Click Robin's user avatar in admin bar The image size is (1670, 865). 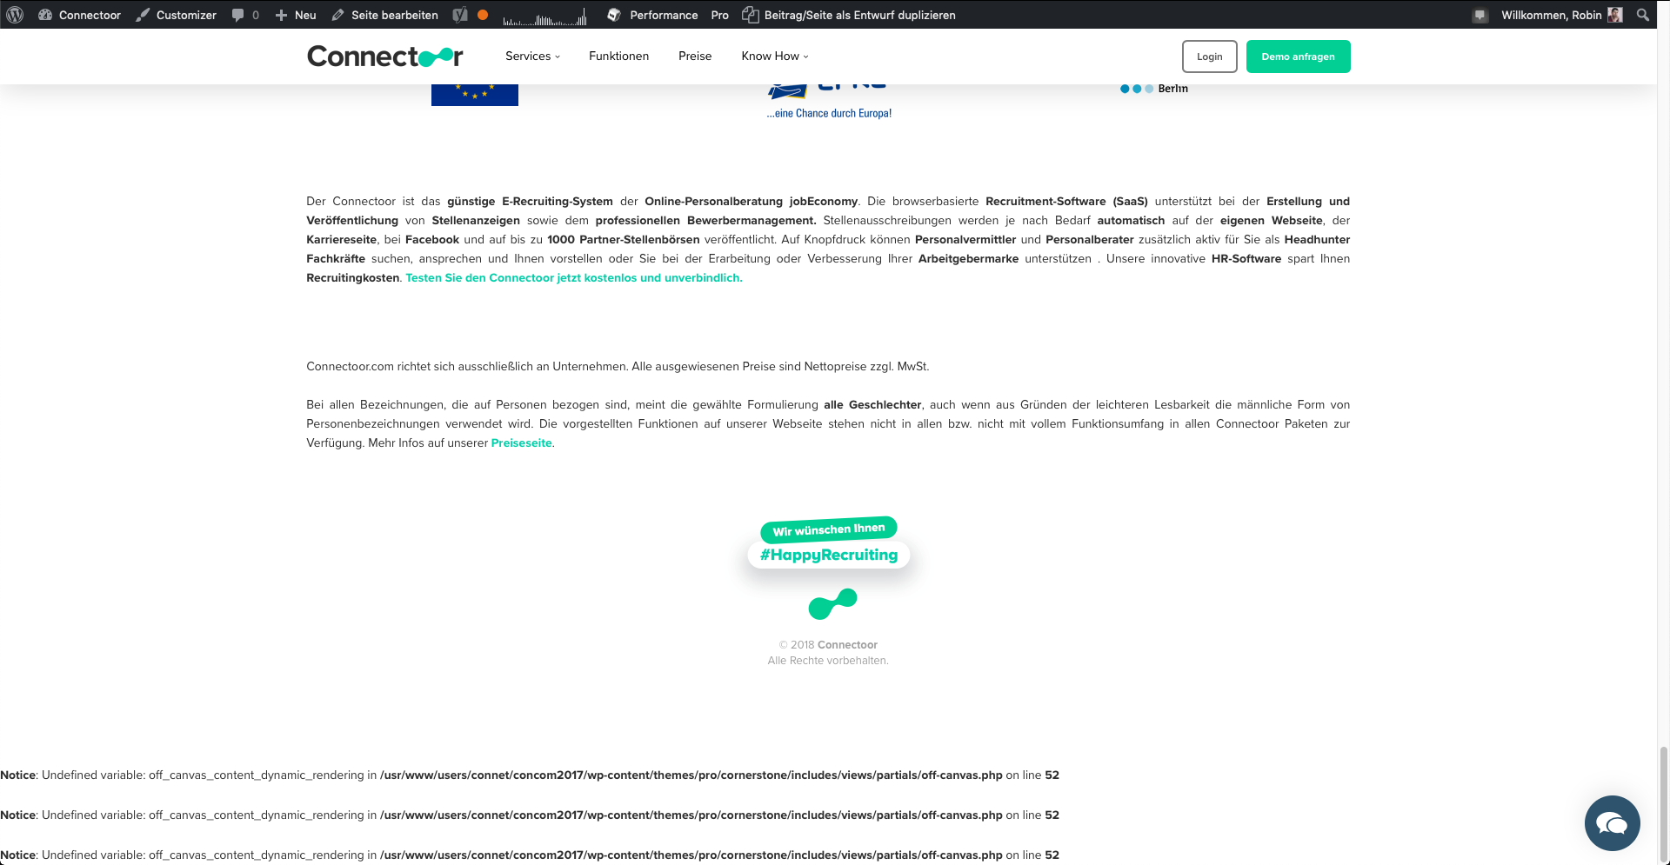click(1615, 15)
